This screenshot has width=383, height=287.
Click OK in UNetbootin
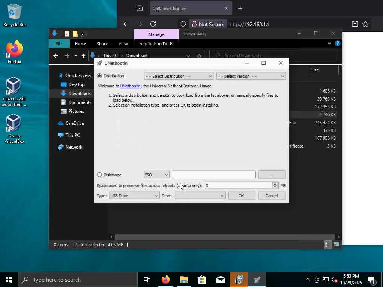(241, 196)
